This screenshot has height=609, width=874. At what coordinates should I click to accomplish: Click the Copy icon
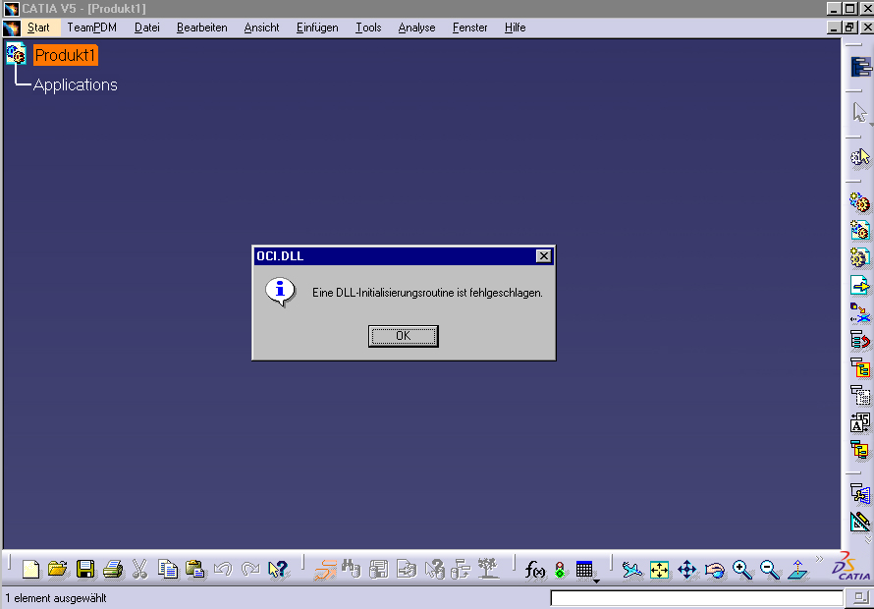coord(168,570)
